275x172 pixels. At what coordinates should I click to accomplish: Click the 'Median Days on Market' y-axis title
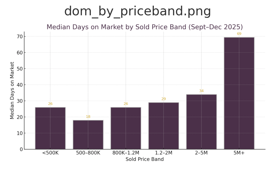tap(12, 90)
